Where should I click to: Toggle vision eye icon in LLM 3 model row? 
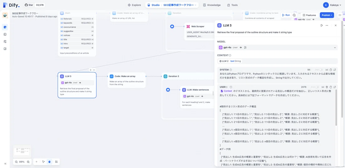click(x=241, y=47)
